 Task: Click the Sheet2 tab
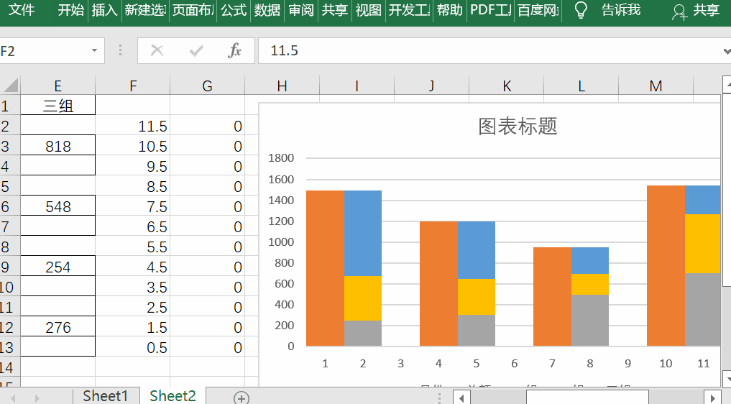point(173,395)
